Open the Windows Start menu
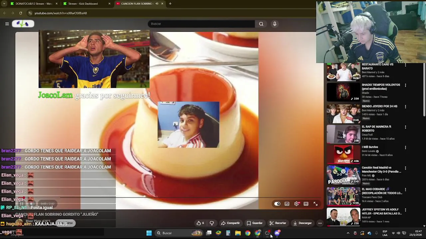This screenshot has height=239, width=426. tap(149, 233)
